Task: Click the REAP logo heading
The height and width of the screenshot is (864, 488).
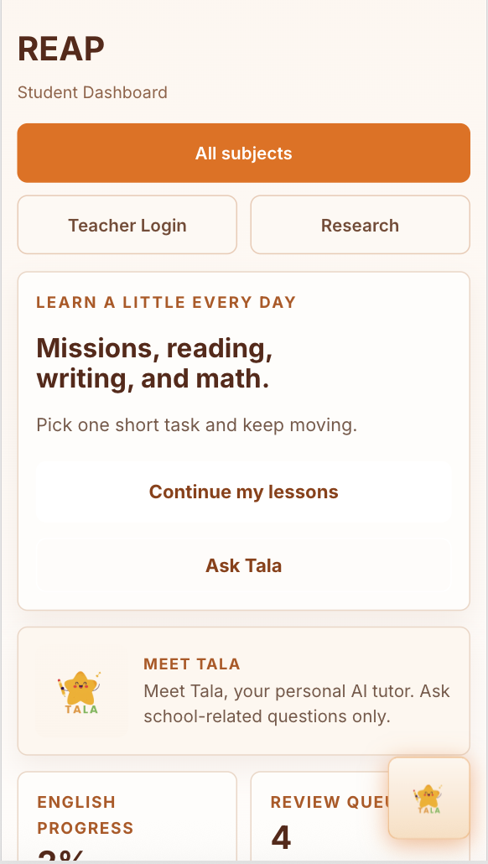Action: coord(60,48)
